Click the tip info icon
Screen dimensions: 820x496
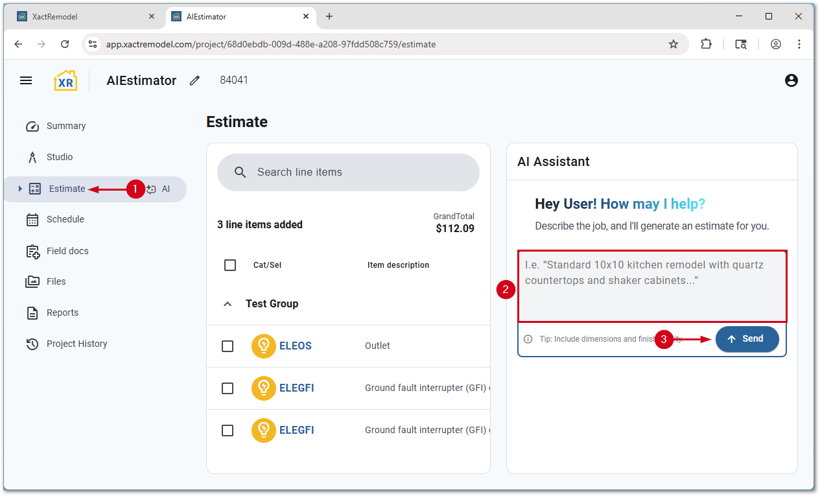click(528, 339)
